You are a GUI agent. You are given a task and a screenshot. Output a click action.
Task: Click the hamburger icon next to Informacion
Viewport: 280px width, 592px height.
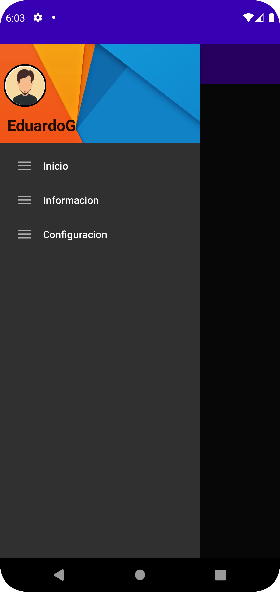(24, 200)
